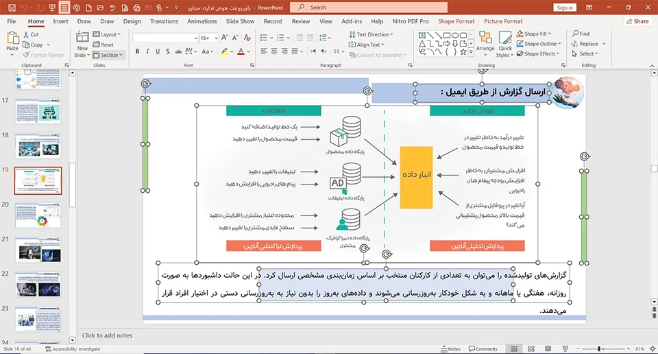Viewport: 658px width, 354px height.
Task: Open Shape Fill dropdown
Action: click(534, 34)
